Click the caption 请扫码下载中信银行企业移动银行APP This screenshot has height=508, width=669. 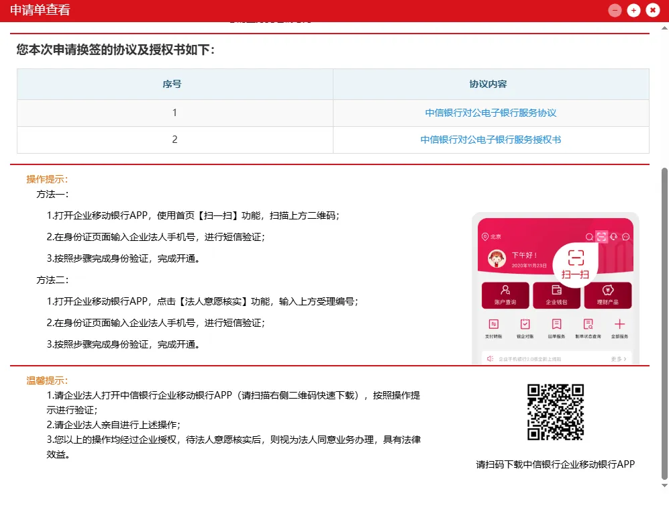click(x=556, y=464)
